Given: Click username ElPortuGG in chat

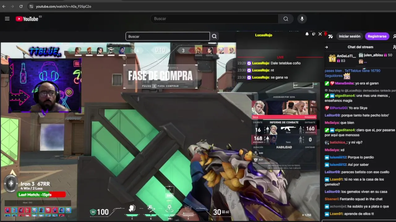Looking at the screenshot, I should (x=338, y=108).
